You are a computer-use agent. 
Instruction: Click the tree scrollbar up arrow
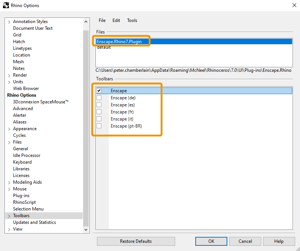tap(86, 22)
